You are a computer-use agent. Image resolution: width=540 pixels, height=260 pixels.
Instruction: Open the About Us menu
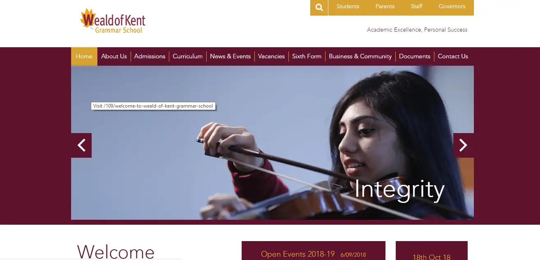point(114,56)
